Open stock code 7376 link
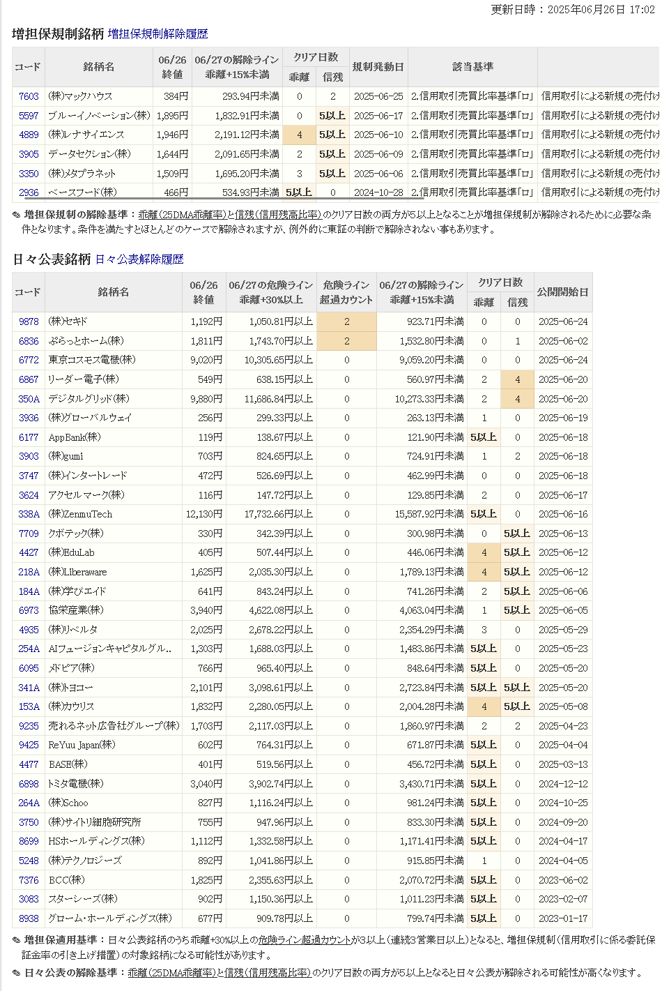 coord(29,880)
